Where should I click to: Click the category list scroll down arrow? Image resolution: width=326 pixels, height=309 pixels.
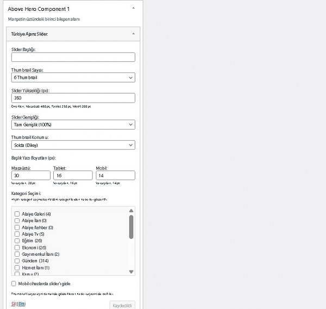click(x=131, y=272)
